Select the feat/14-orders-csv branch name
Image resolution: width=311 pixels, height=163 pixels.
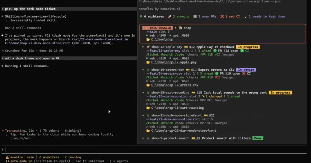166,74
